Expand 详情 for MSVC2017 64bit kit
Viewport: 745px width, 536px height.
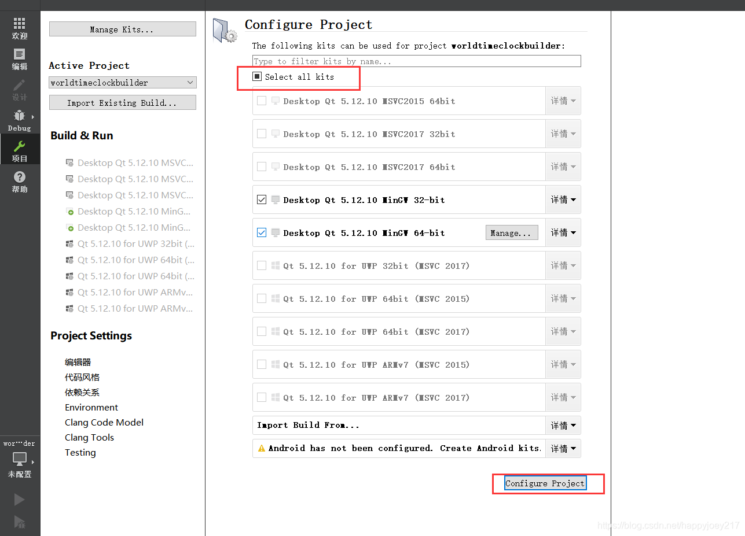563,167
